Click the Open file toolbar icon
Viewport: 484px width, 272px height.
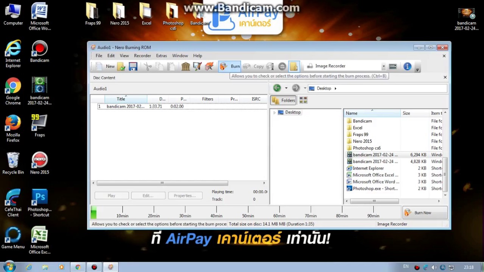[121, 66]
